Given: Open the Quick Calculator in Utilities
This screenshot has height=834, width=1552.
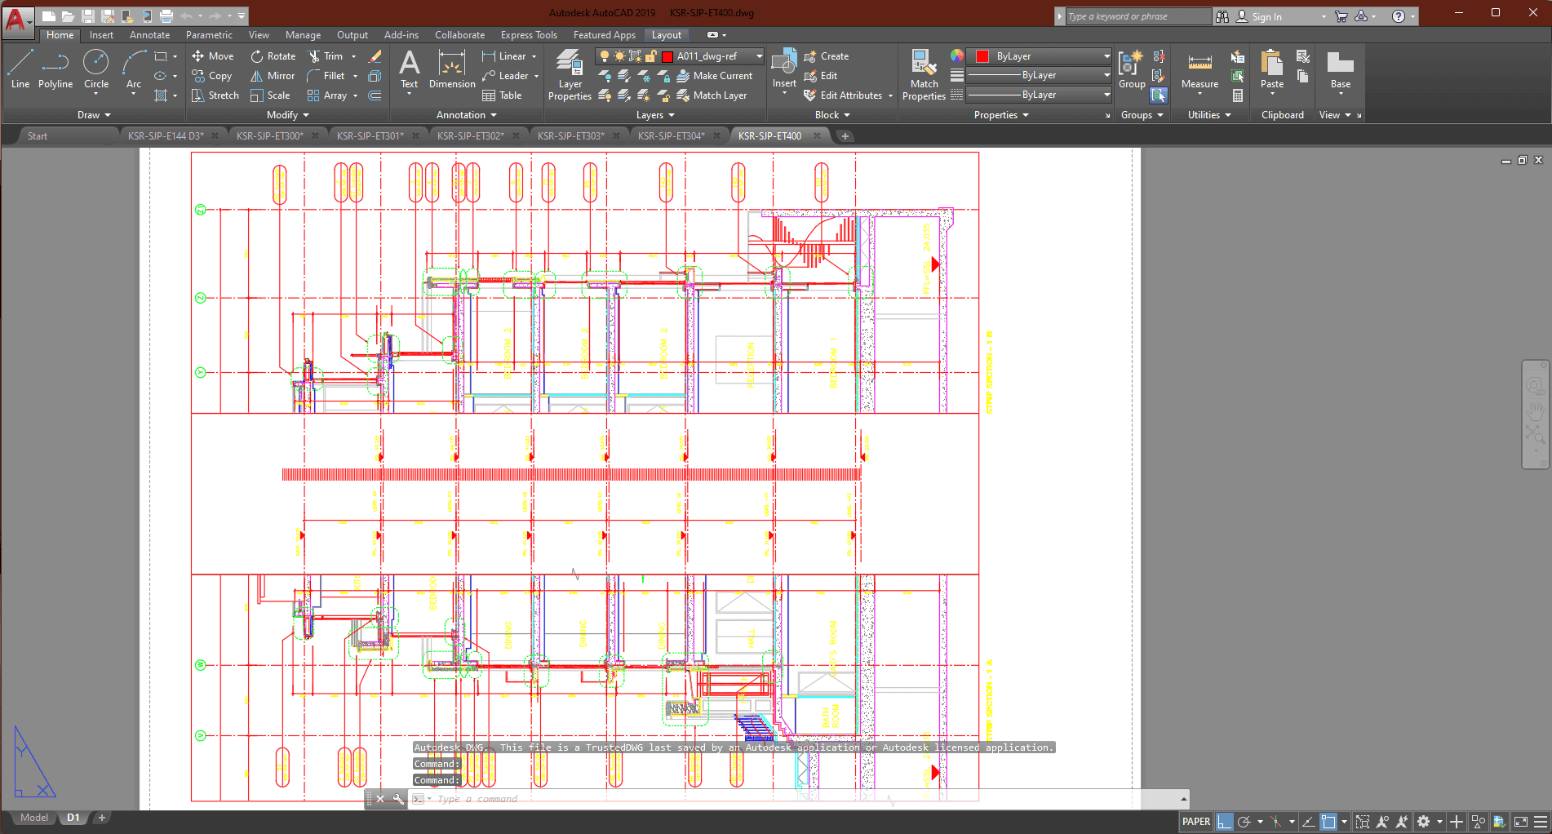Looking at the screenshot, I should pos(1238,95).
